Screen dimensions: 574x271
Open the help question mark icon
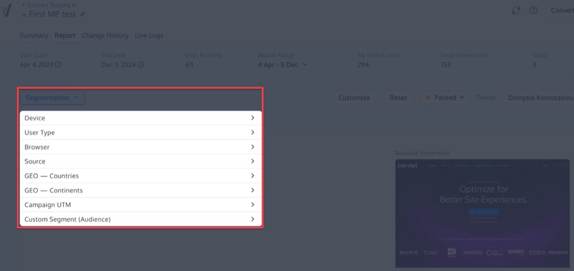tap(533, 10)
